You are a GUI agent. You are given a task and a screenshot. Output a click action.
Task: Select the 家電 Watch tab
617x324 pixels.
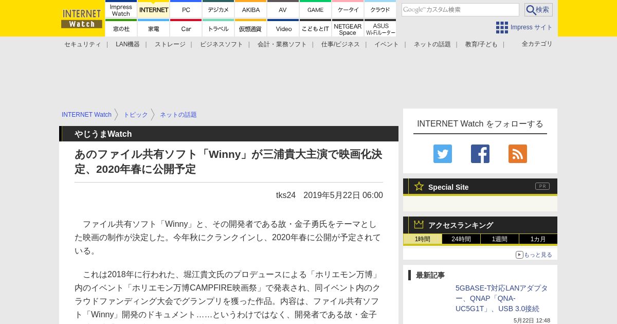[x=153, y=28]
